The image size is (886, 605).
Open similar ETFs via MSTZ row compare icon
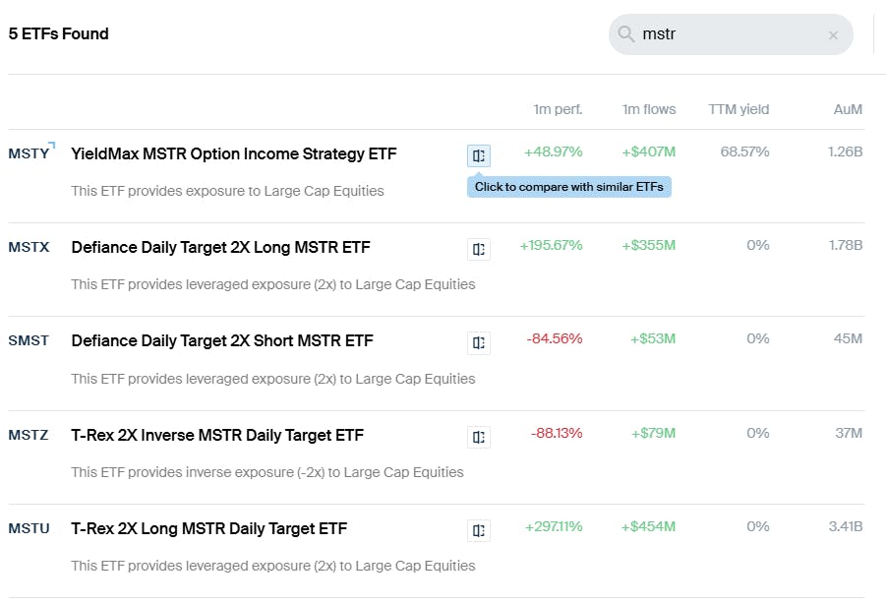point(479,437)
